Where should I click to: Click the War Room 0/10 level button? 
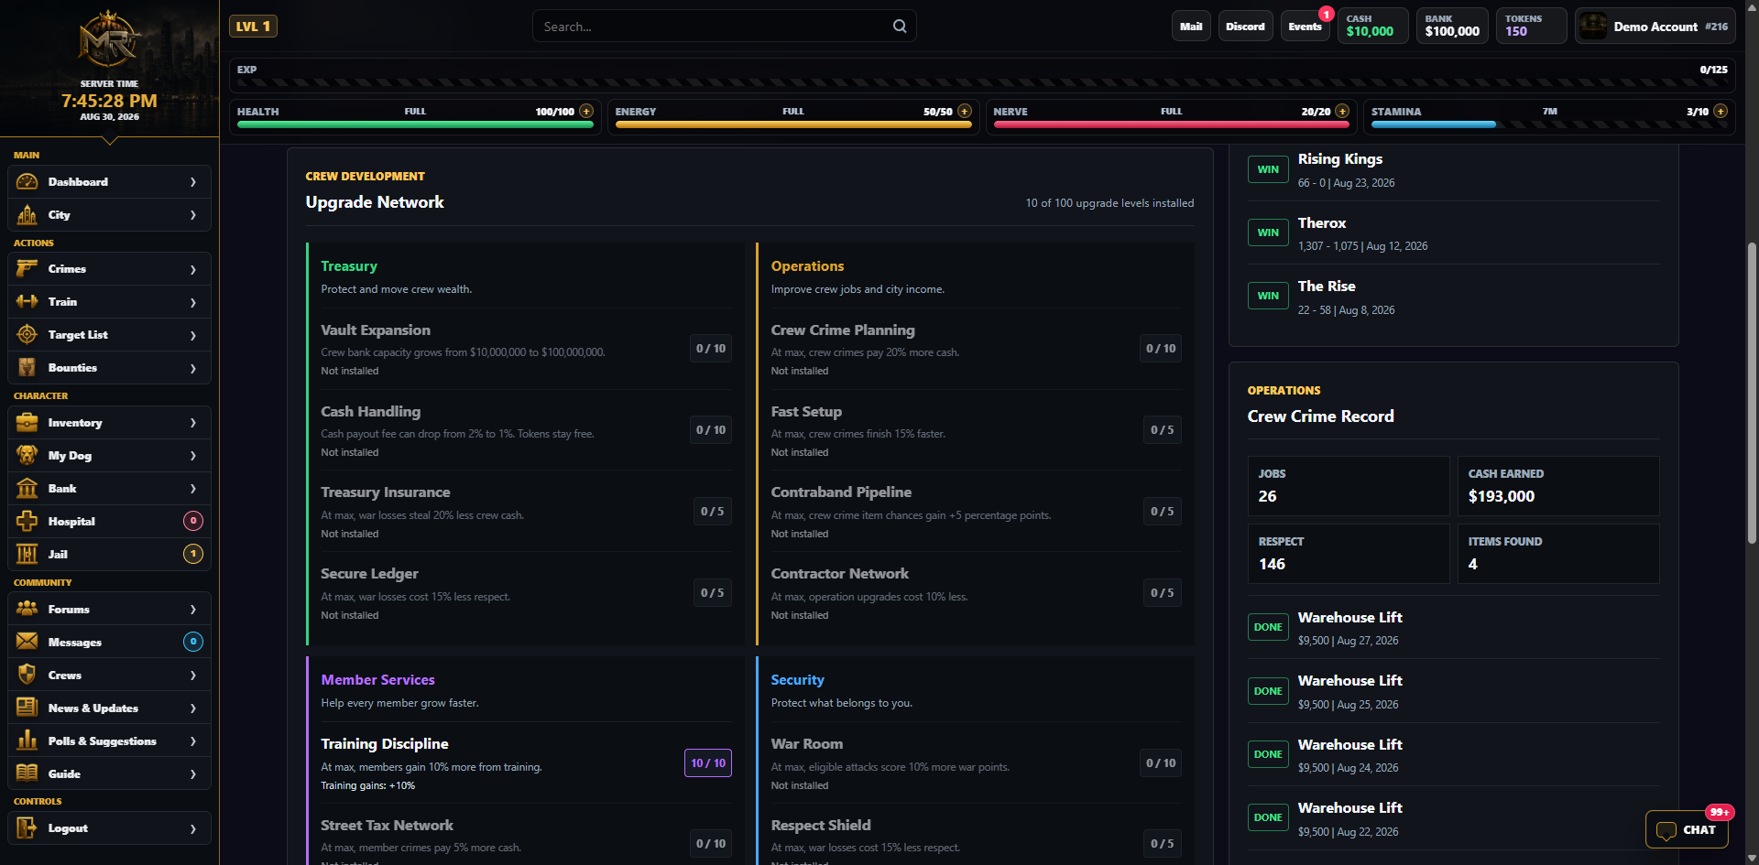pos(1161,763)
